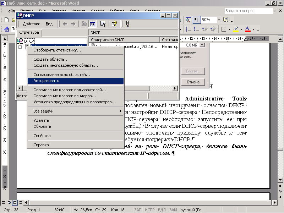Click the Up one level folder icon
Screen dimensions: 284x213
point(84,24)
